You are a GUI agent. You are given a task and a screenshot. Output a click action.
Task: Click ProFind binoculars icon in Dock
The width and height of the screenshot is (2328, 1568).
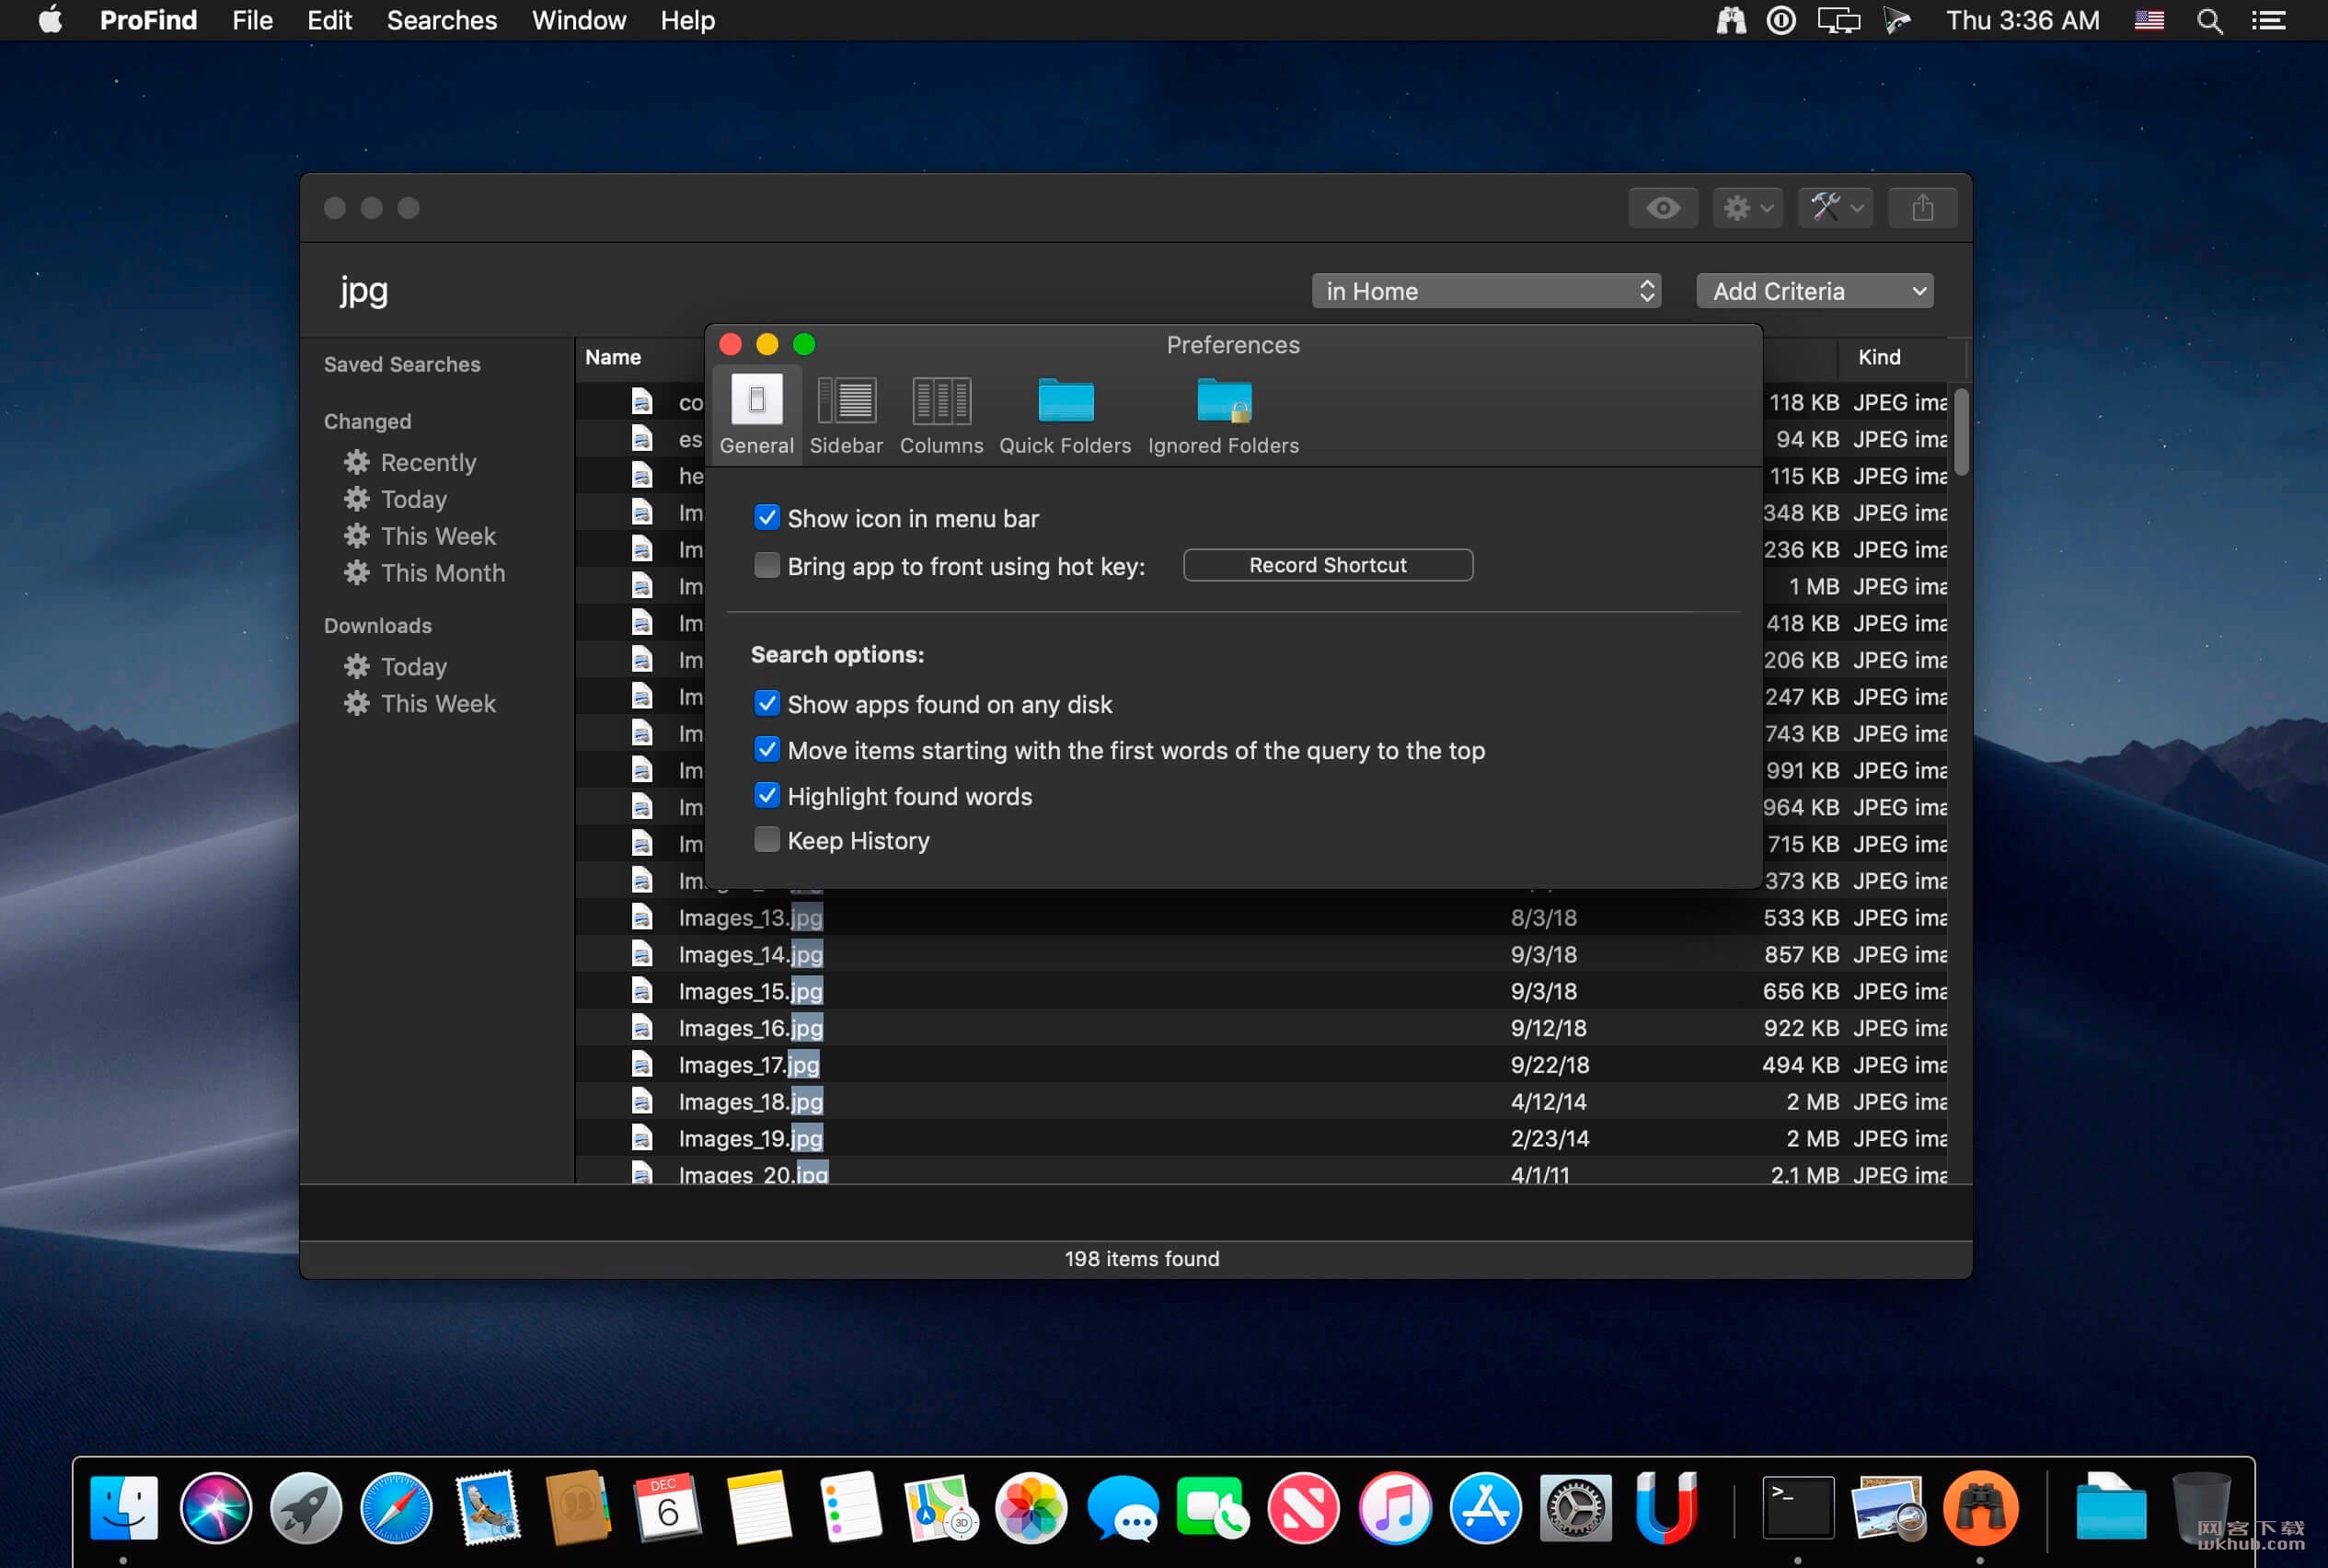tap(1980, 1507)
